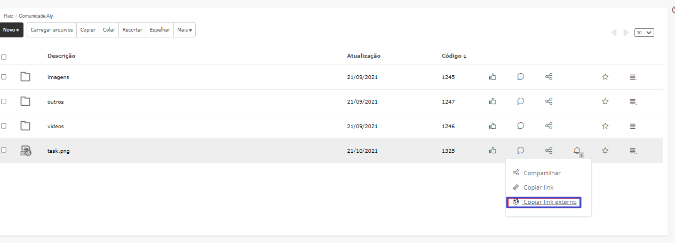Change the items-per-page selector showing 30
675x243 pixels.
point(644,33)
